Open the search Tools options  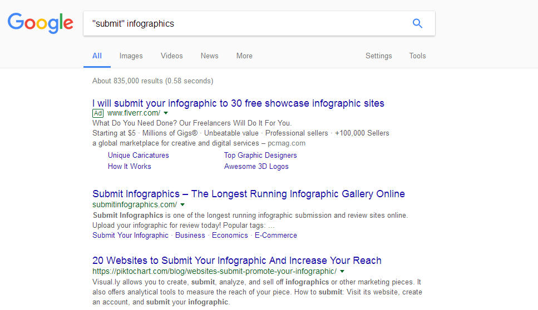(x=417, y=56)
